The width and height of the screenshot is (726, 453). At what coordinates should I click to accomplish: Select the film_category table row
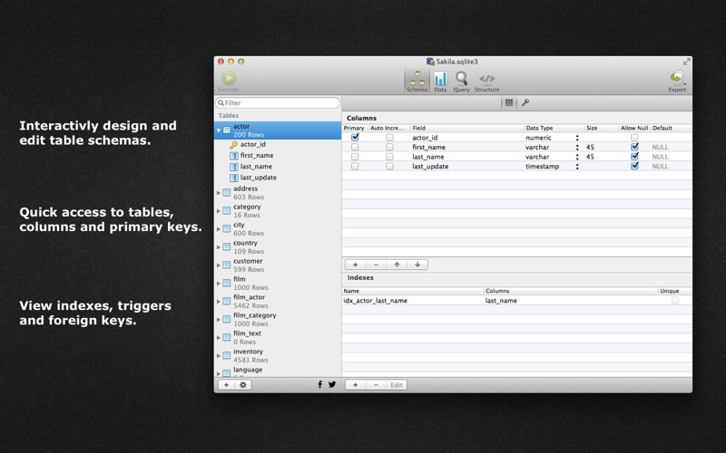click(279, 320)
